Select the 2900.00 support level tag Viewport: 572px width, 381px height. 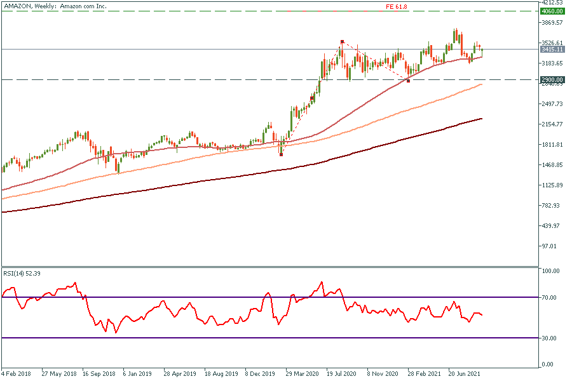[x=552, y=80]
